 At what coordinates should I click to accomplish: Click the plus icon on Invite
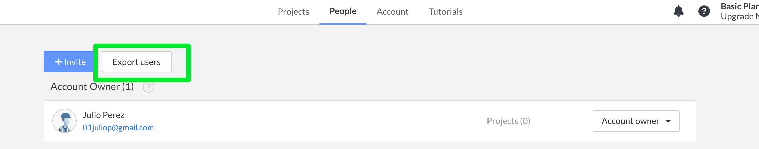pos(58,62)
